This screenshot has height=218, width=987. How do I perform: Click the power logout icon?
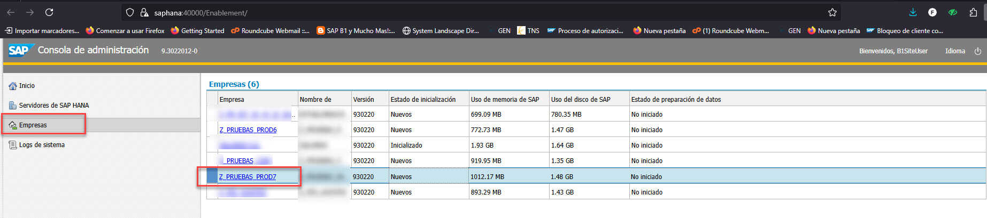pyautogui.click(x=977, y=51)
